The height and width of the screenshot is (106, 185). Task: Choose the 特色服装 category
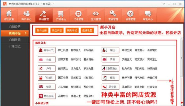click(x=47, y=96)
